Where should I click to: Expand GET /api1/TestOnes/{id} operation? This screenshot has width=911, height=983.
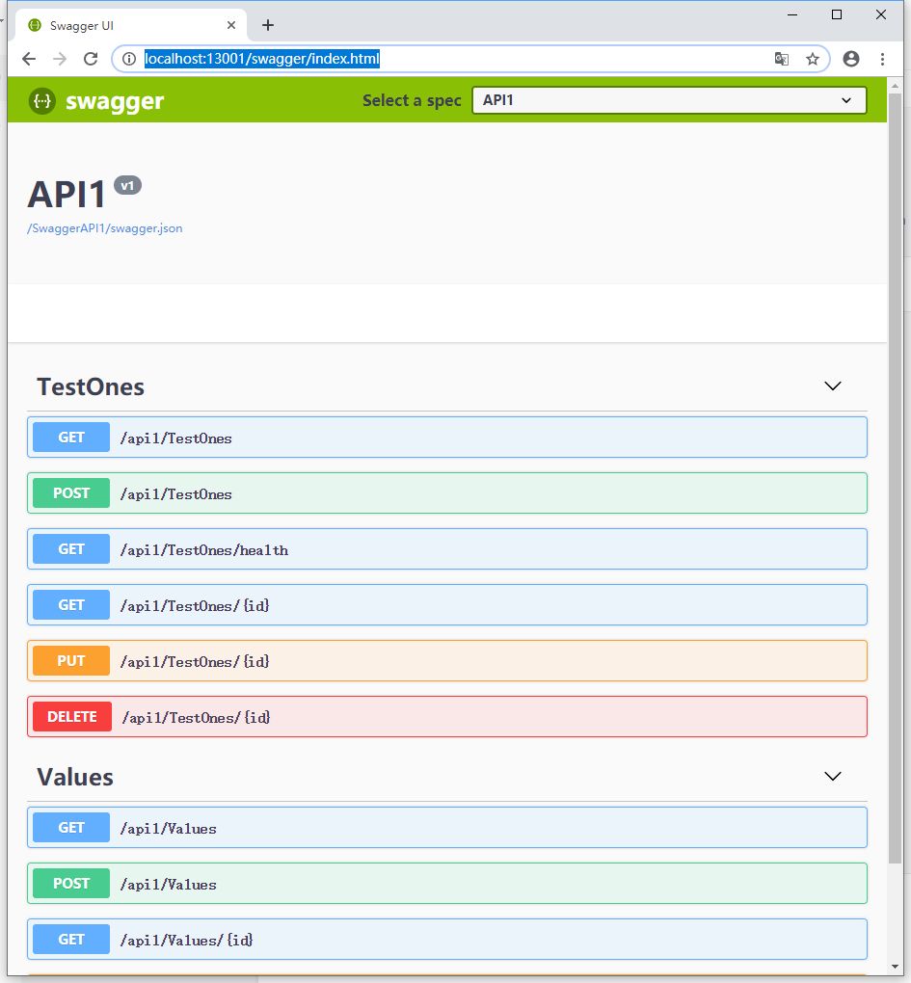[447, 604]
